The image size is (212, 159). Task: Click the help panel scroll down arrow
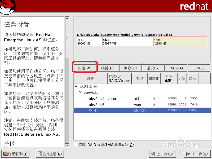pyautogui.click(x=67, y=145)
